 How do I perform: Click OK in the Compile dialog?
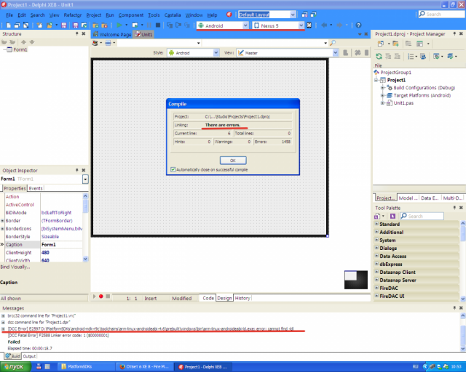233,161
